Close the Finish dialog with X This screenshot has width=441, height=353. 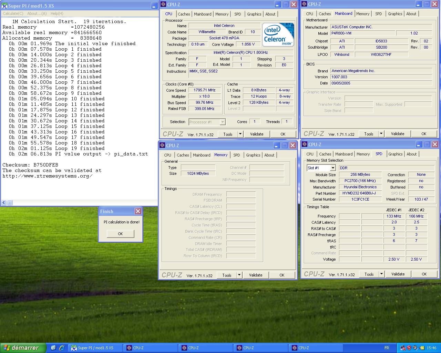[x=138, y=211]
